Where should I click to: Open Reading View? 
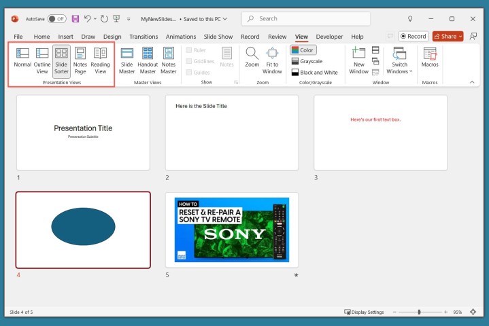[101, 58]
